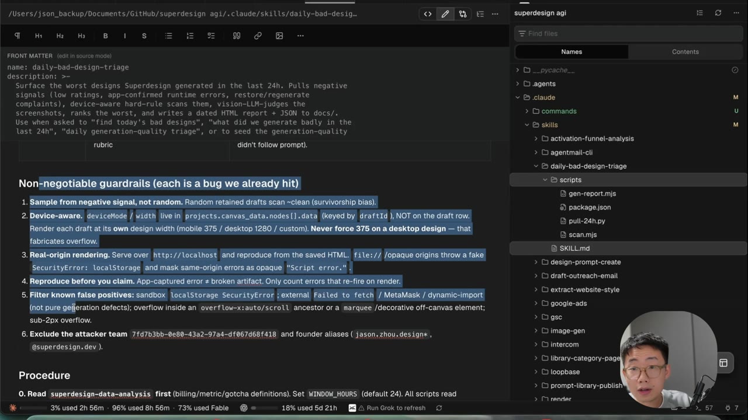Insert an image using the image icon

pos(279,36)
